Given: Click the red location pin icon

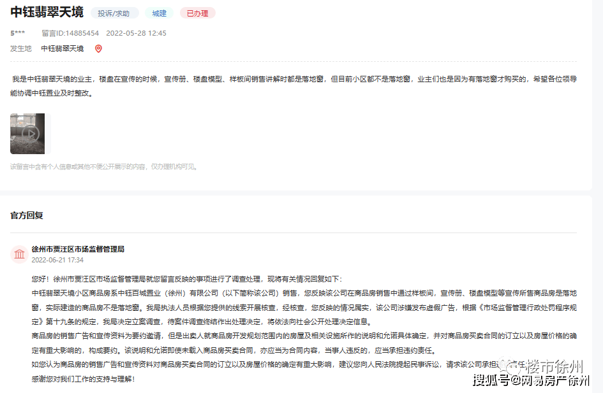Looking at the screenshot, I should [98, 49].
